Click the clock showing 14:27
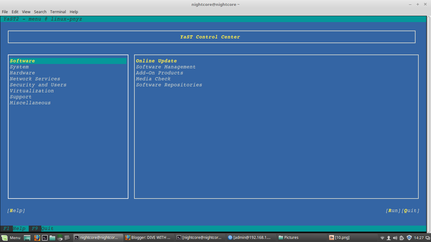The image size is (431, 242). point(419,238)
